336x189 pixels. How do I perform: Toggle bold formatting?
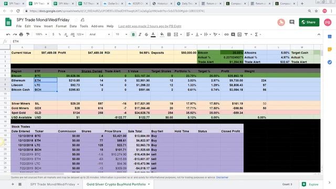click(133, 35)
